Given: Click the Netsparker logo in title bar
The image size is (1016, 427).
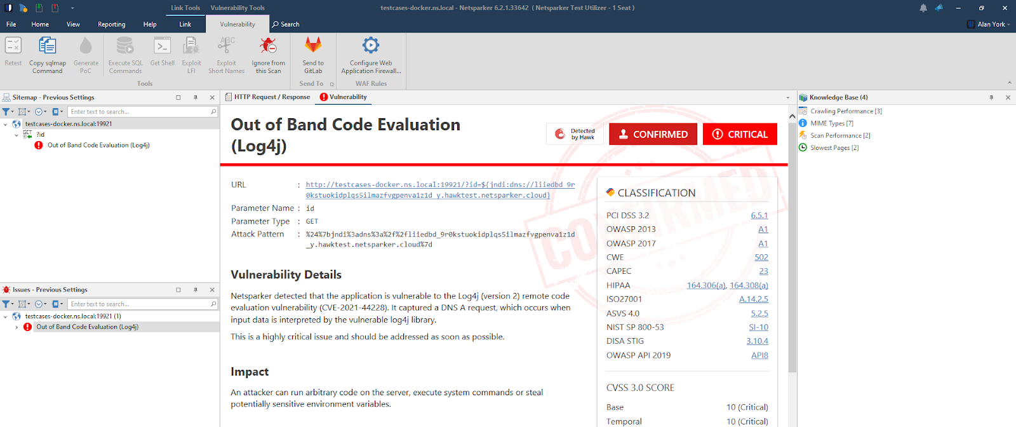Looking at the screenshot, I should [x=9, y=8].
